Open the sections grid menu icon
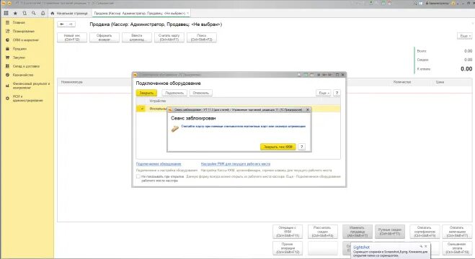The width and height of the screenshot is (475, 259). [x=6, y=13]
